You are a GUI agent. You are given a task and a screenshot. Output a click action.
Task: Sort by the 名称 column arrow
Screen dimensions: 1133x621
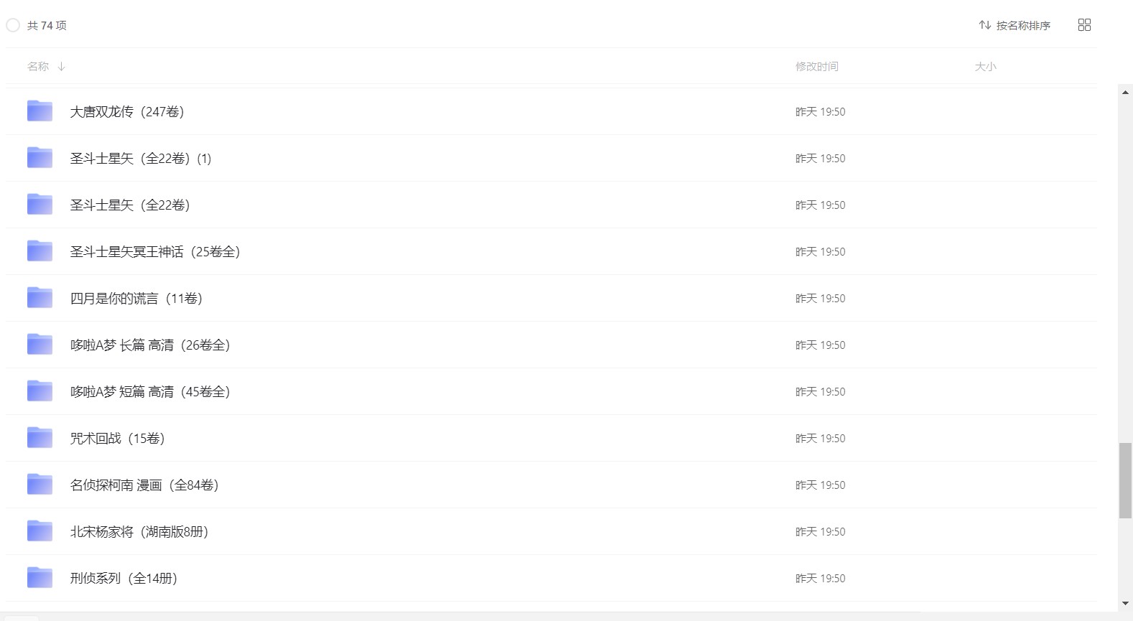[62, 67]
